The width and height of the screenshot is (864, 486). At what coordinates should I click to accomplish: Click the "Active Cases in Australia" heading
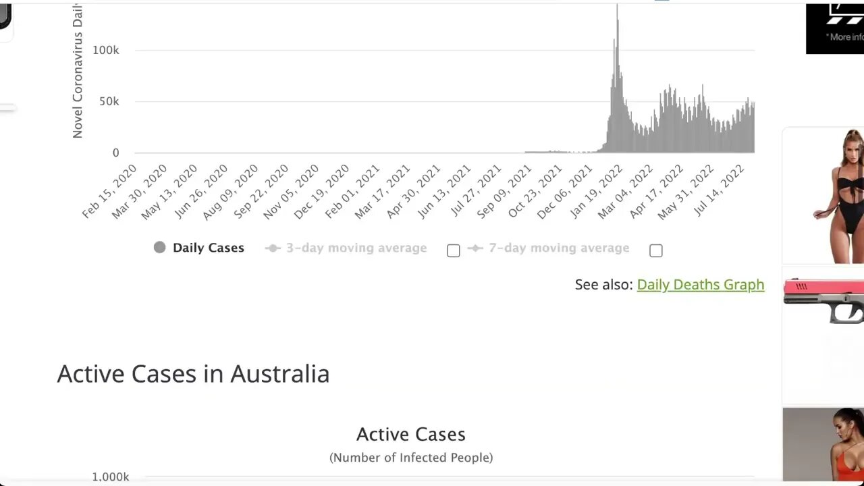coord(193,374)
